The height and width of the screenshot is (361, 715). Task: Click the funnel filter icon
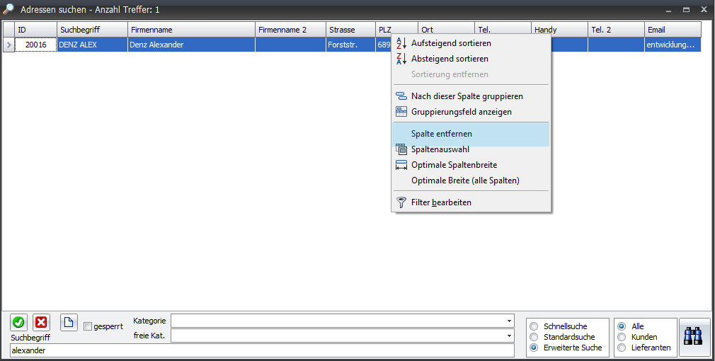[x=401, y=202]
